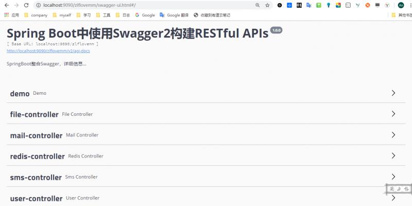Screen dimensions: 412x206
Task: Open the Google 翻译 bookmark
Action: click(x=174, y=15)
